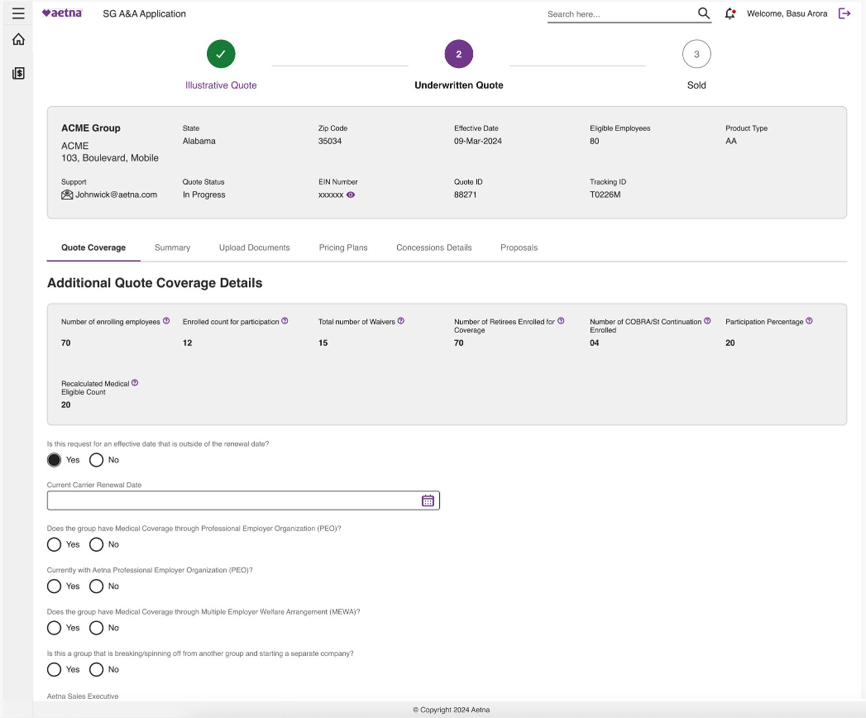Viewport: 866px width, 718px height.
Task: Click info icon beside Recalculated Medical Eligible Count
Action: (x=135, y=383)
